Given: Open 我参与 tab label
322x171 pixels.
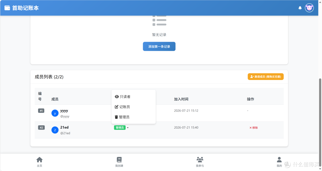Looking at the screenshot, I should [200, 166].
